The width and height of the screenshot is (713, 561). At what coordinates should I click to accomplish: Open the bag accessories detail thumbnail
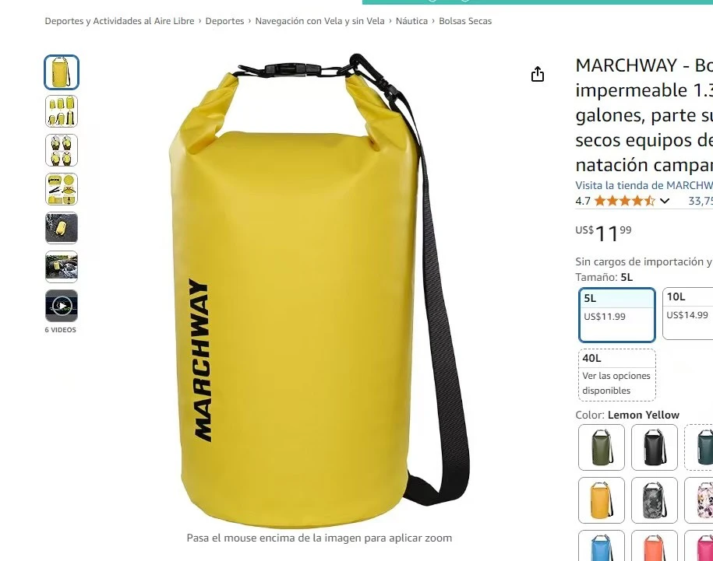(62, 189)
